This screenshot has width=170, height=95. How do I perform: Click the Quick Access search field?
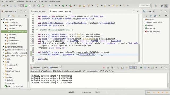(x=144, y=6)
